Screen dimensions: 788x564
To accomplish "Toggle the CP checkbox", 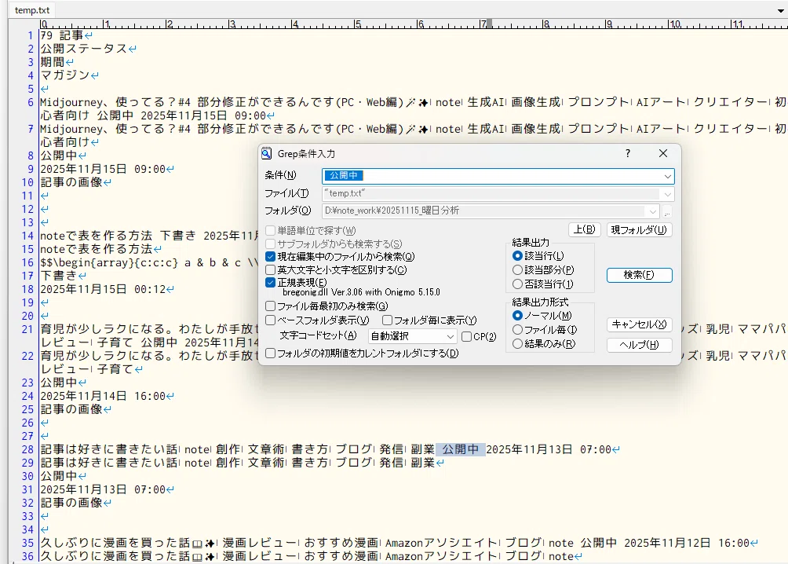I will (x=466, y=336).
